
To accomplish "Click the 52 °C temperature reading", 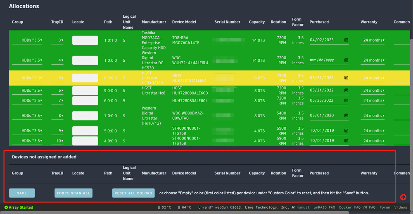I will (166, 207).
